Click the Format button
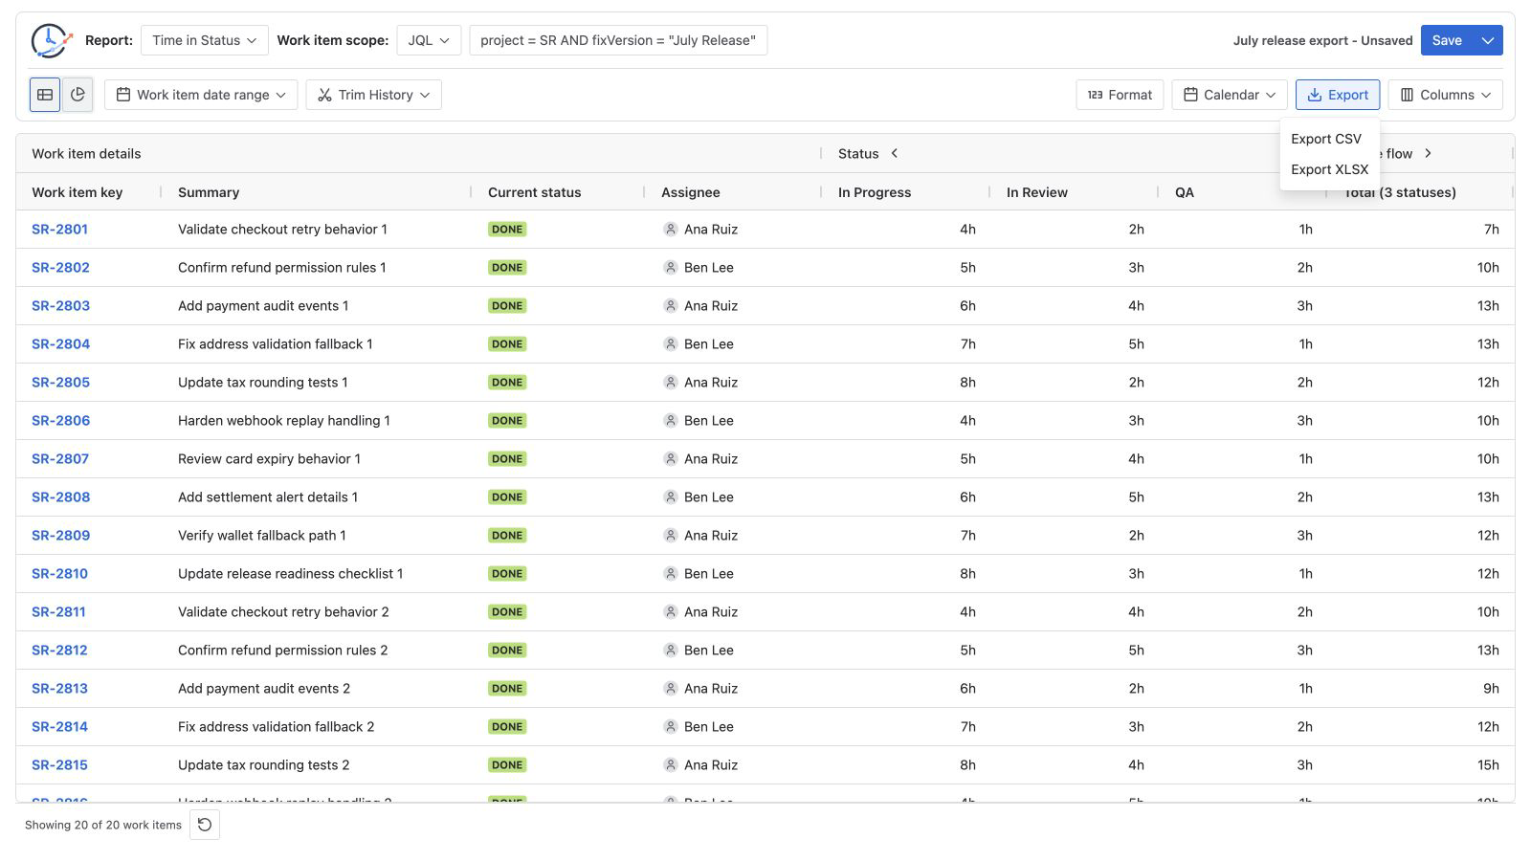 (1120, 95)
